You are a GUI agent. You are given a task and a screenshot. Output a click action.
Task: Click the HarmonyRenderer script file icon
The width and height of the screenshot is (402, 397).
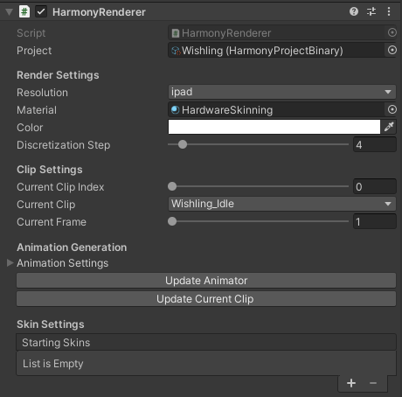click(x=24, y=12)
